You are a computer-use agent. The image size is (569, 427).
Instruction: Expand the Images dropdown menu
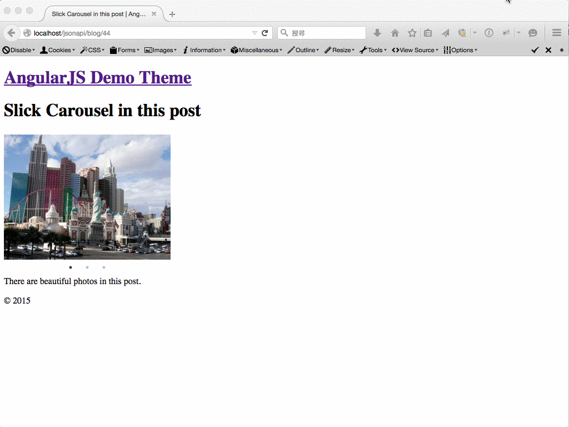pyautogui.click(x=161, y=50)
